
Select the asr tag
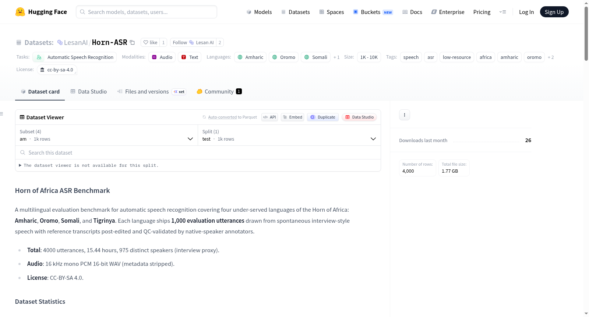431,57
